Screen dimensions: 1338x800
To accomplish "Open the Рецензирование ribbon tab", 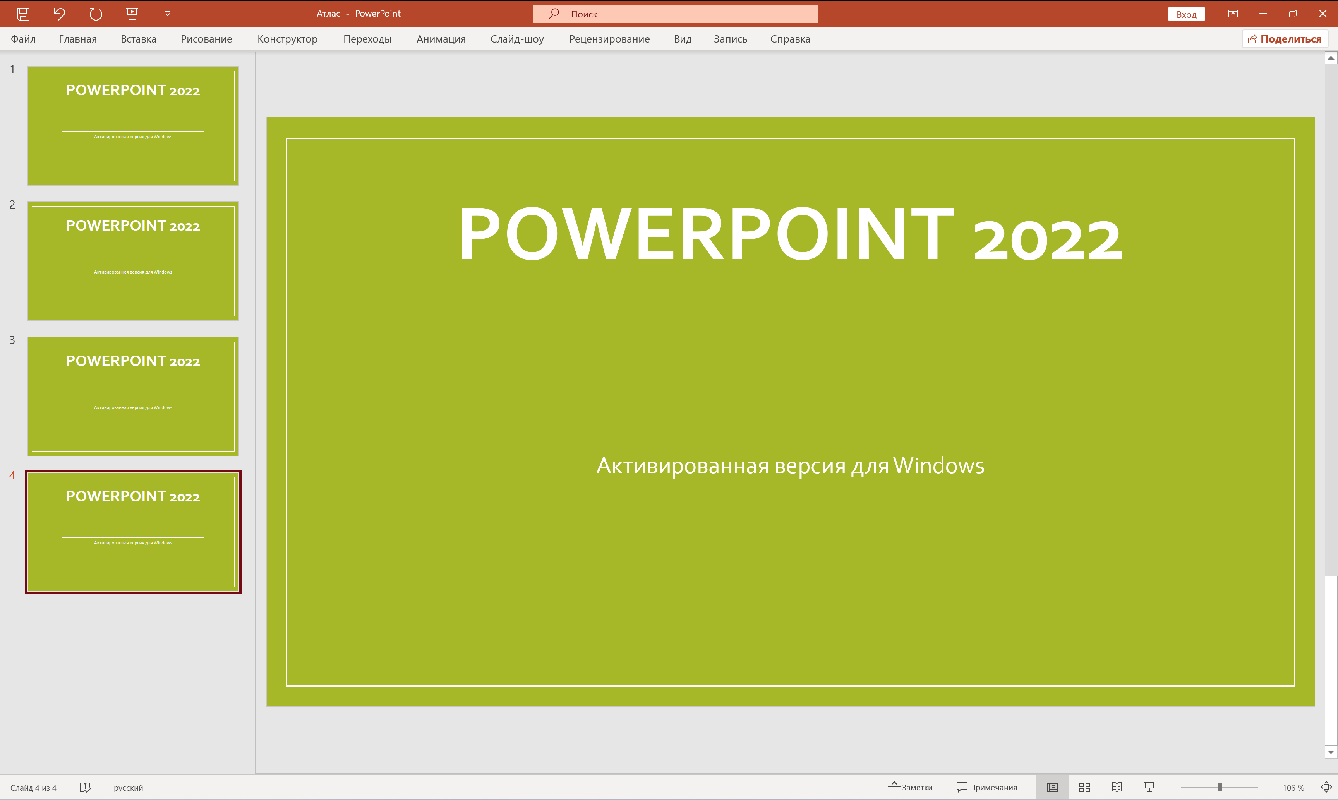I will point(610,39).
